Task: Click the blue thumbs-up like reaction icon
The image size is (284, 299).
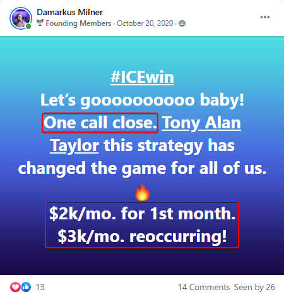Action: [26, 287]
